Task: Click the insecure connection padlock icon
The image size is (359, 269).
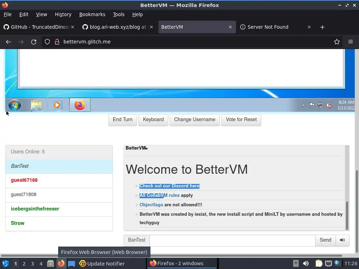Action: (x=57, y=42)
